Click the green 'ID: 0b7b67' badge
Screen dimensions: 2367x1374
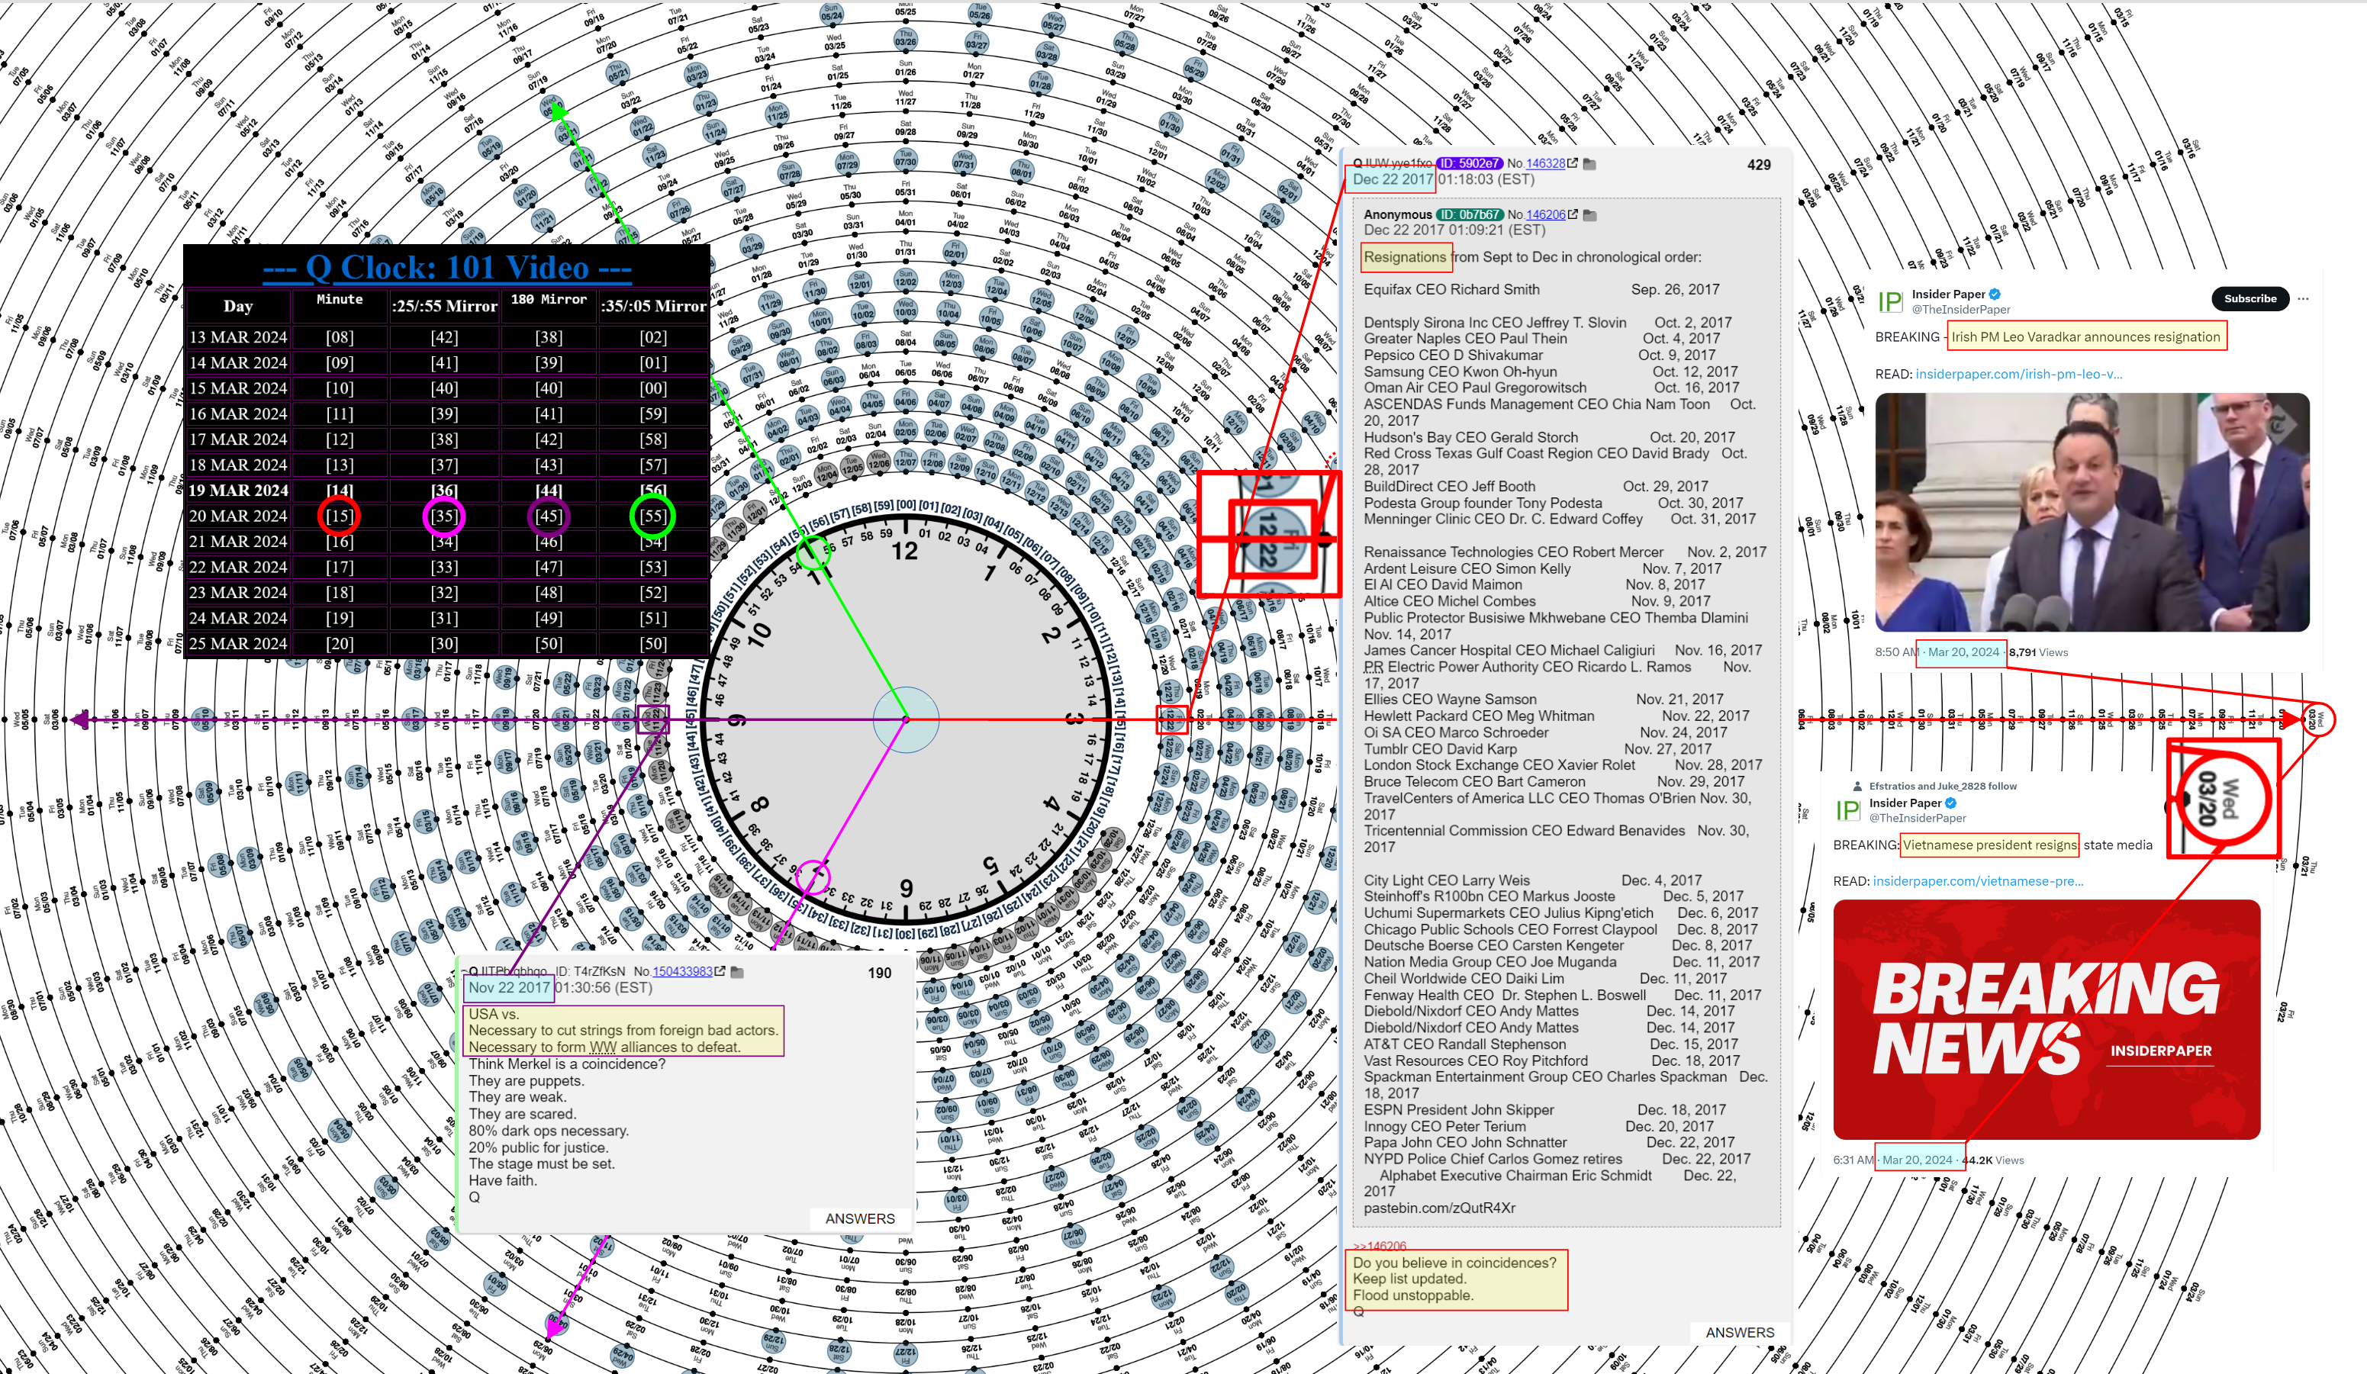coord(1470,215)
